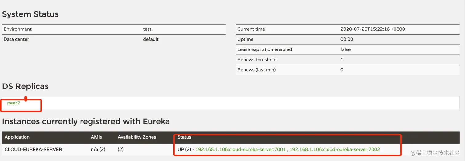
Task: Click the 'UP (2)' status text
Action: pyautogui.click(x=184, y=149)
